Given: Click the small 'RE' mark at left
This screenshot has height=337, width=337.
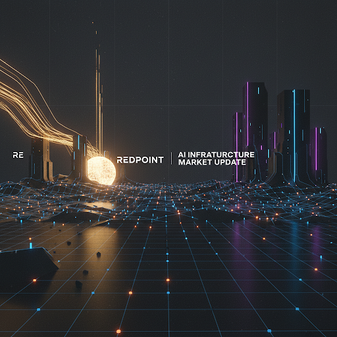Looking at the screenshot, I should click(x=18, y=155).
